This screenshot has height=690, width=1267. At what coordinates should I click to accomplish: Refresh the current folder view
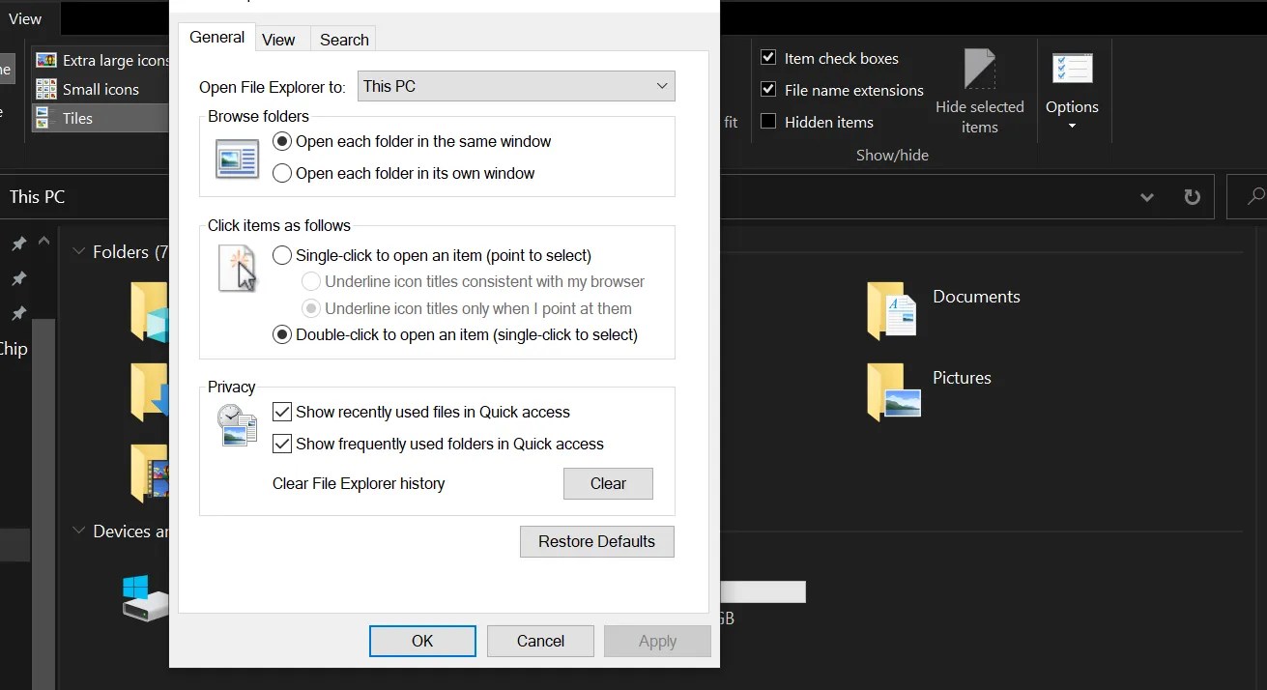[1192, 196]
